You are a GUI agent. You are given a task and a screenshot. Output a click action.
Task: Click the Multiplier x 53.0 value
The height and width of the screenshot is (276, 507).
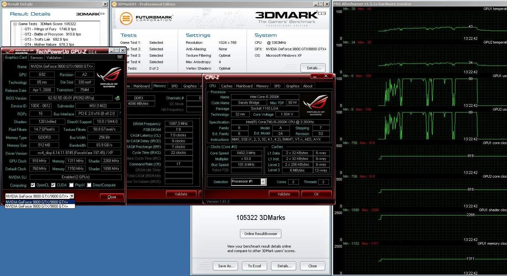click(x=246, y=159)
